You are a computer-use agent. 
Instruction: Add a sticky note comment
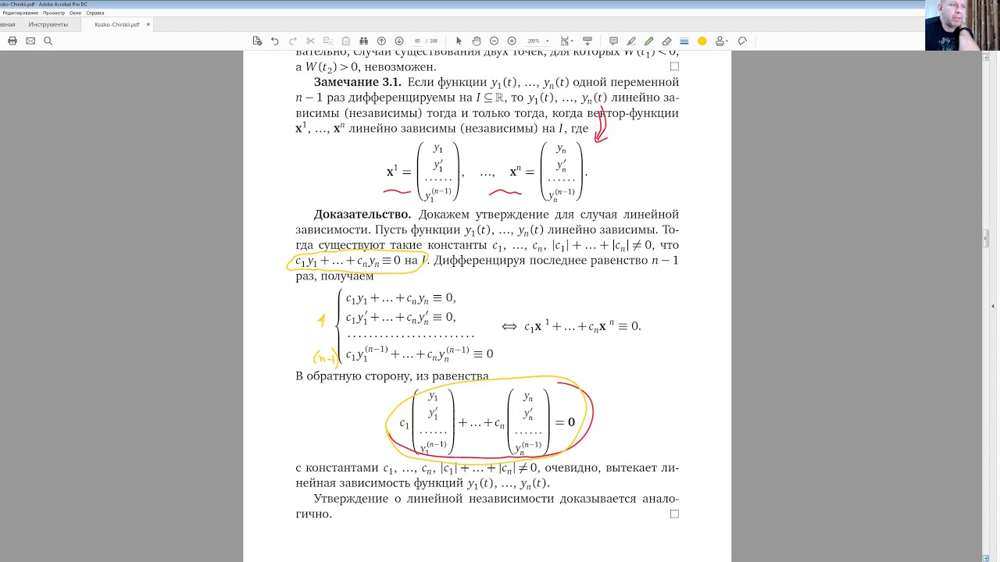click(613, 41)
